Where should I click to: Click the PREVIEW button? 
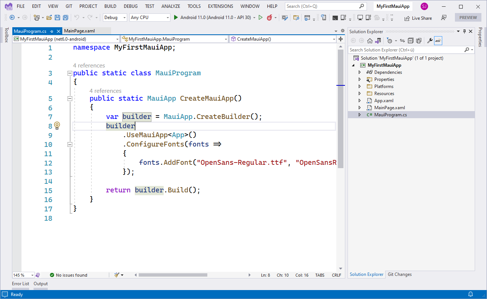(x=468, y=18)
